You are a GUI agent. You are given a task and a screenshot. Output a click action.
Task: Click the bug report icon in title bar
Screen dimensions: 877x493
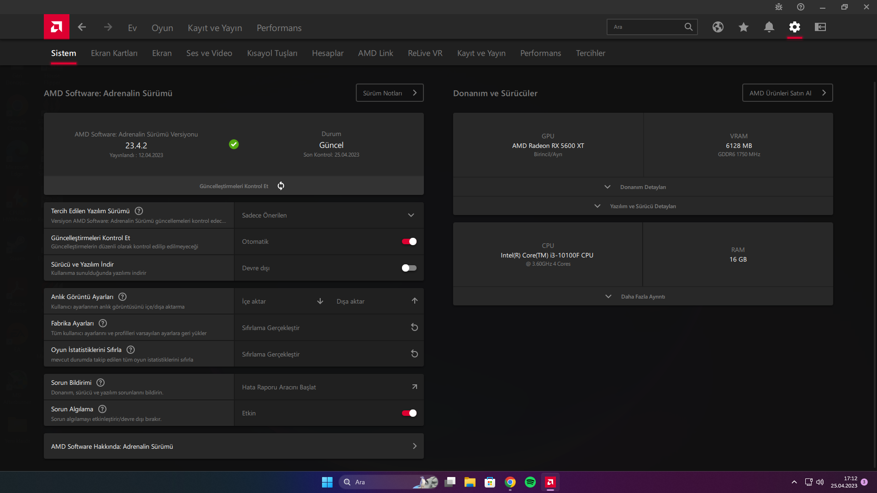pos(779,7)
